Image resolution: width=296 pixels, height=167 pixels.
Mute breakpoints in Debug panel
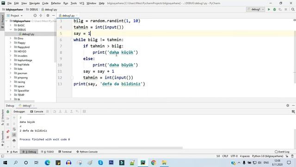click(x=8, y=137)
